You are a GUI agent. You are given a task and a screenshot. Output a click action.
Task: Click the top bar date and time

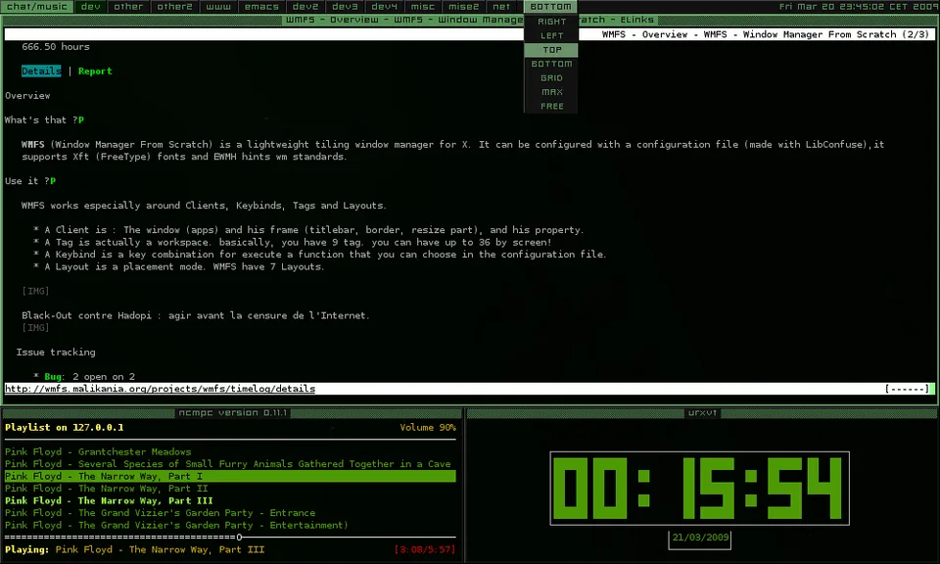pyautogui.click(x=859, y=7)
